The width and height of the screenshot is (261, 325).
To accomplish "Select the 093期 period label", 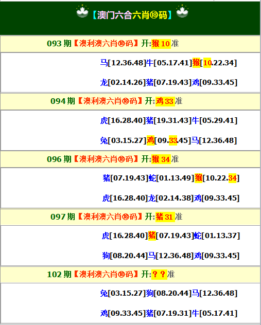I will coord(59,44).
